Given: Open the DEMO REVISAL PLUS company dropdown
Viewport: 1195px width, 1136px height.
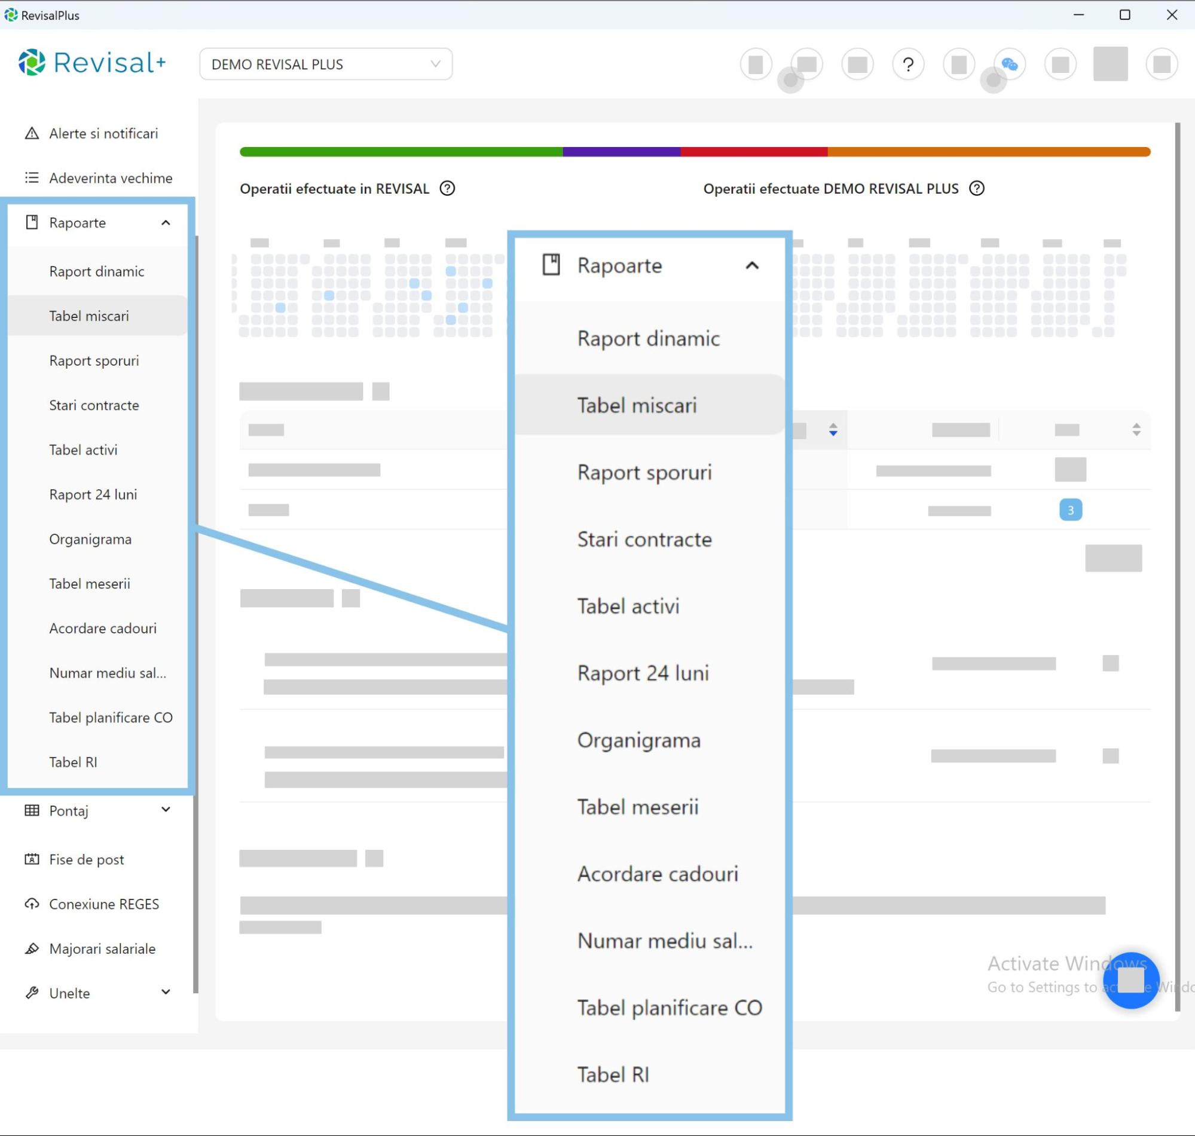Looking at the screenshot, I should click(x=325, y=64).
